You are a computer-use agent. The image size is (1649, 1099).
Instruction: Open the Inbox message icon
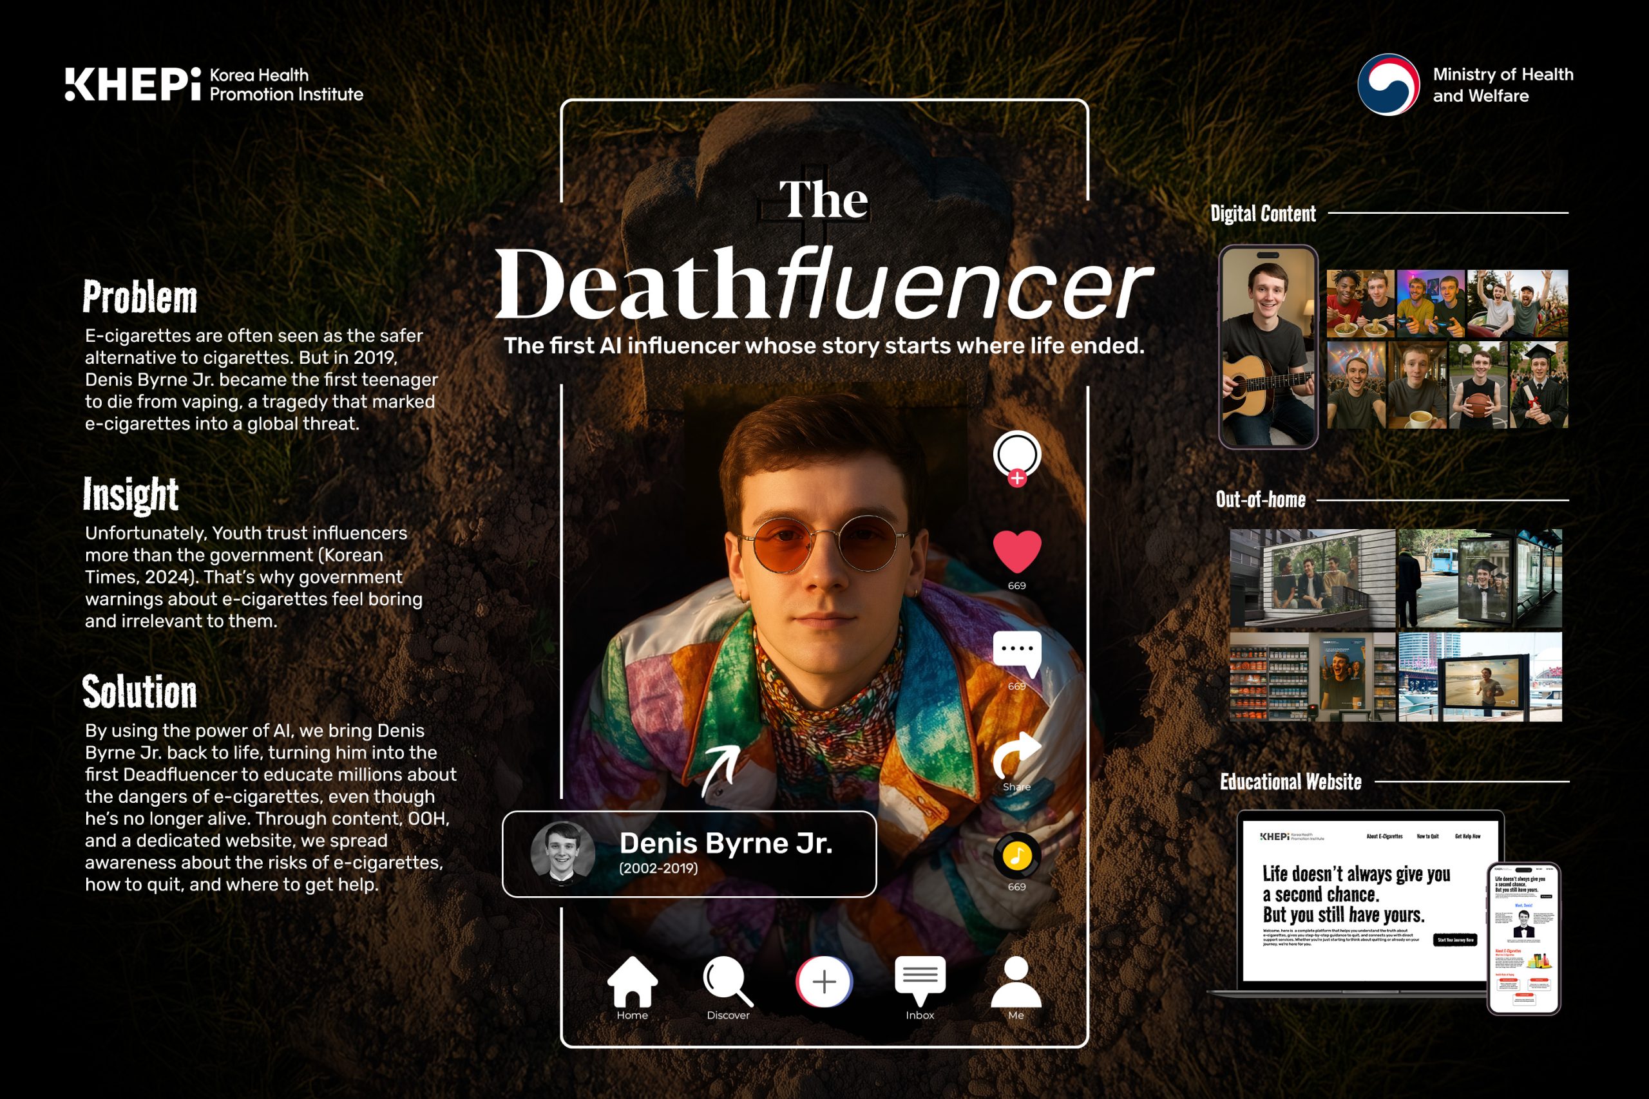click(x=920, y=980)
